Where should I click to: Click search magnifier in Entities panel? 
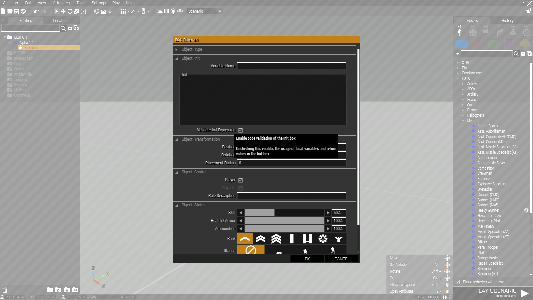point(63,28)
